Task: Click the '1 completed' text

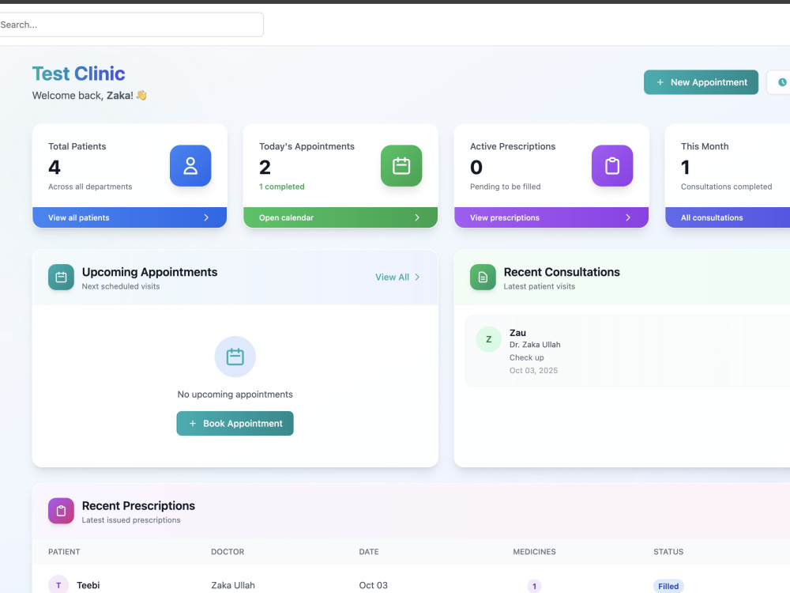Action: point(282,187)
